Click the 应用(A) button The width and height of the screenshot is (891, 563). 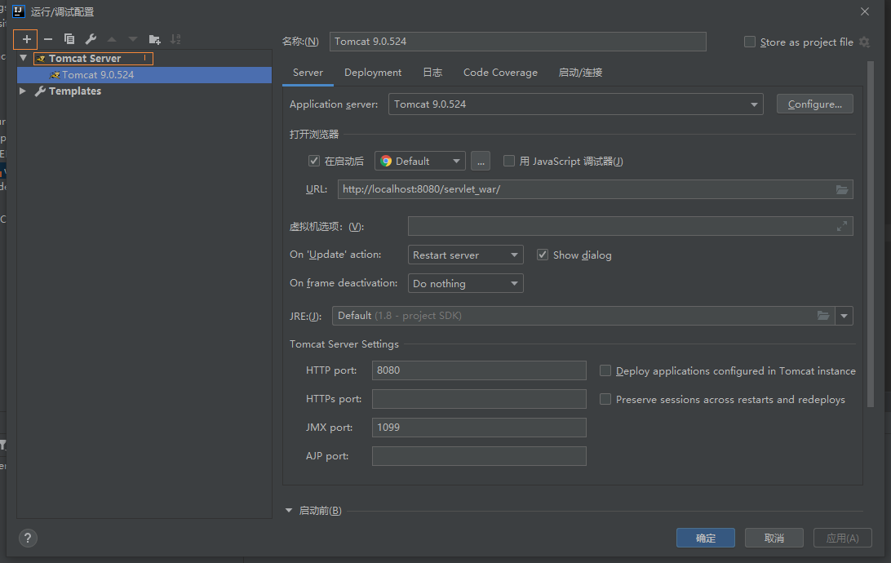[x=843, y=538]
